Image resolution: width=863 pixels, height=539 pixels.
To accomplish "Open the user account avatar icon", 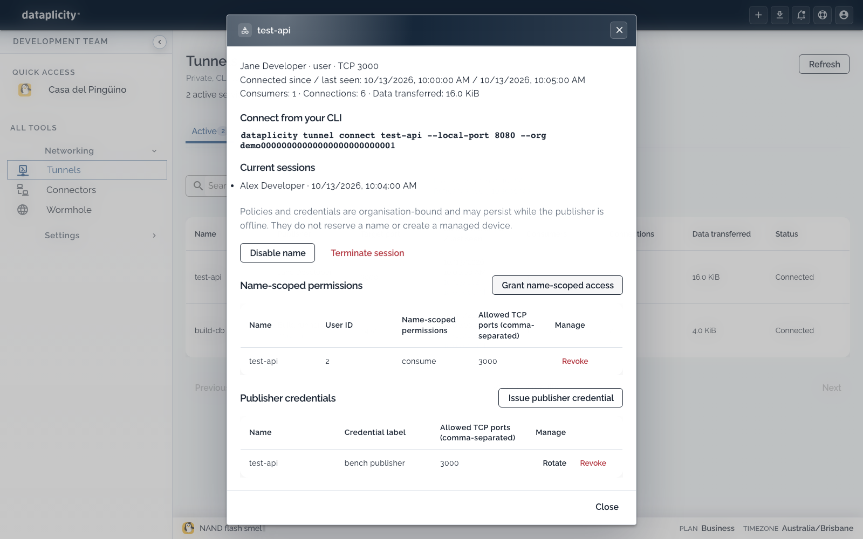I will pos(844,15).
